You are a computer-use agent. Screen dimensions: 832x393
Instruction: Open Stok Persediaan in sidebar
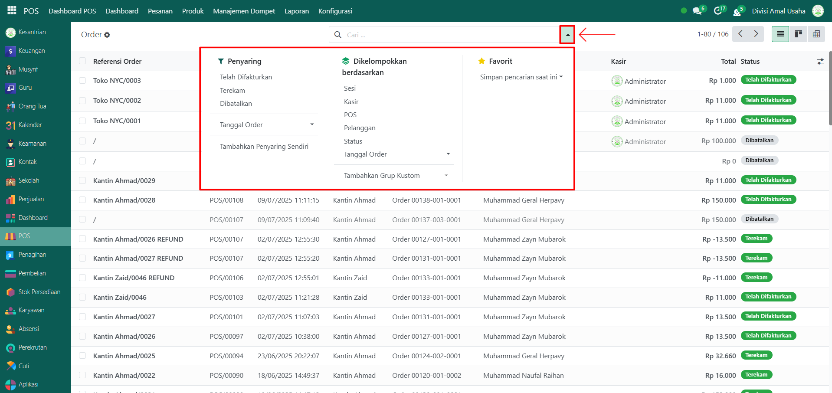click(x=39, y=292)
